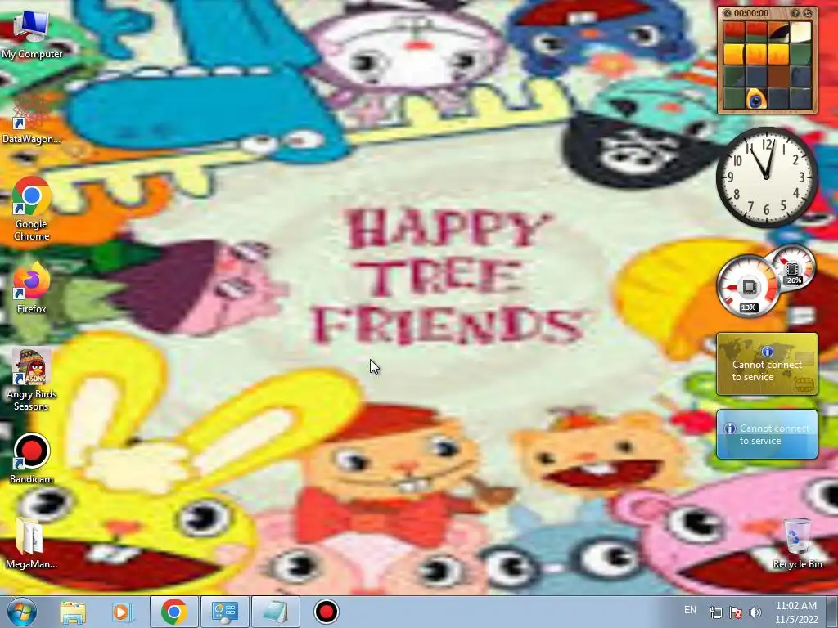Click the Show Desktop strip beside clock
The width and height of the screenshot is (838, 628).
pos(832,612)
